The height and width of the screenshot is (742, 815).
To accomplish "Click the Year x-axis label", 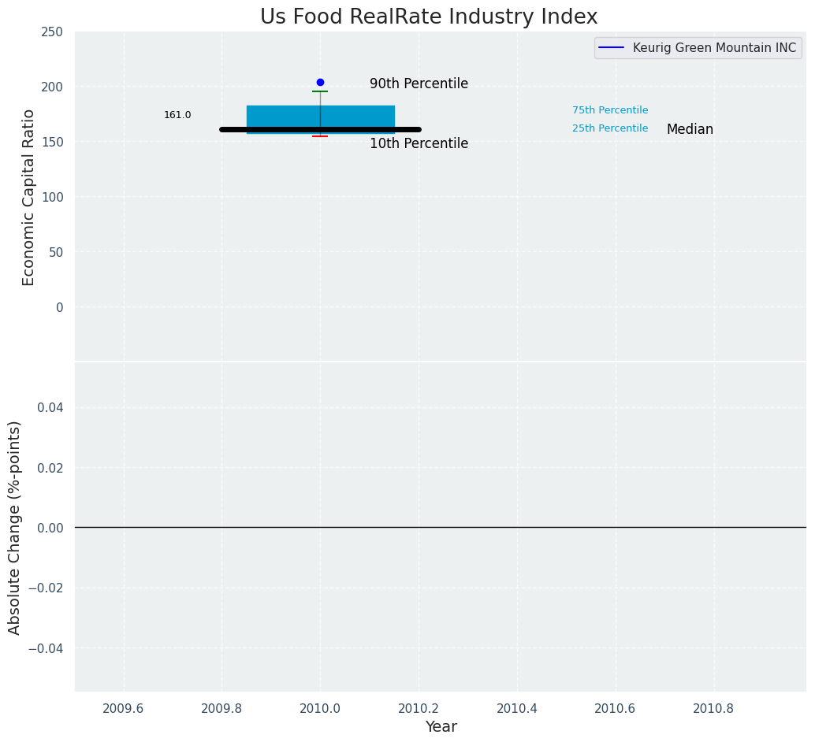I will click(441, 726).
